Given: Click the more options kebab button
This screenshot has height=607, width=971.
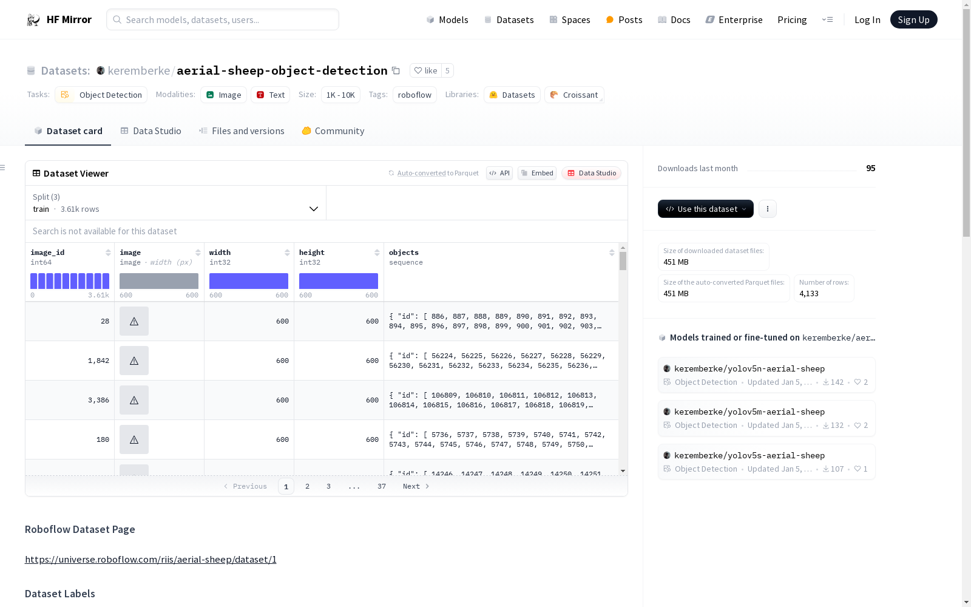Looking at the screenshot, I should pyautogui.click(x=768, y=209).
